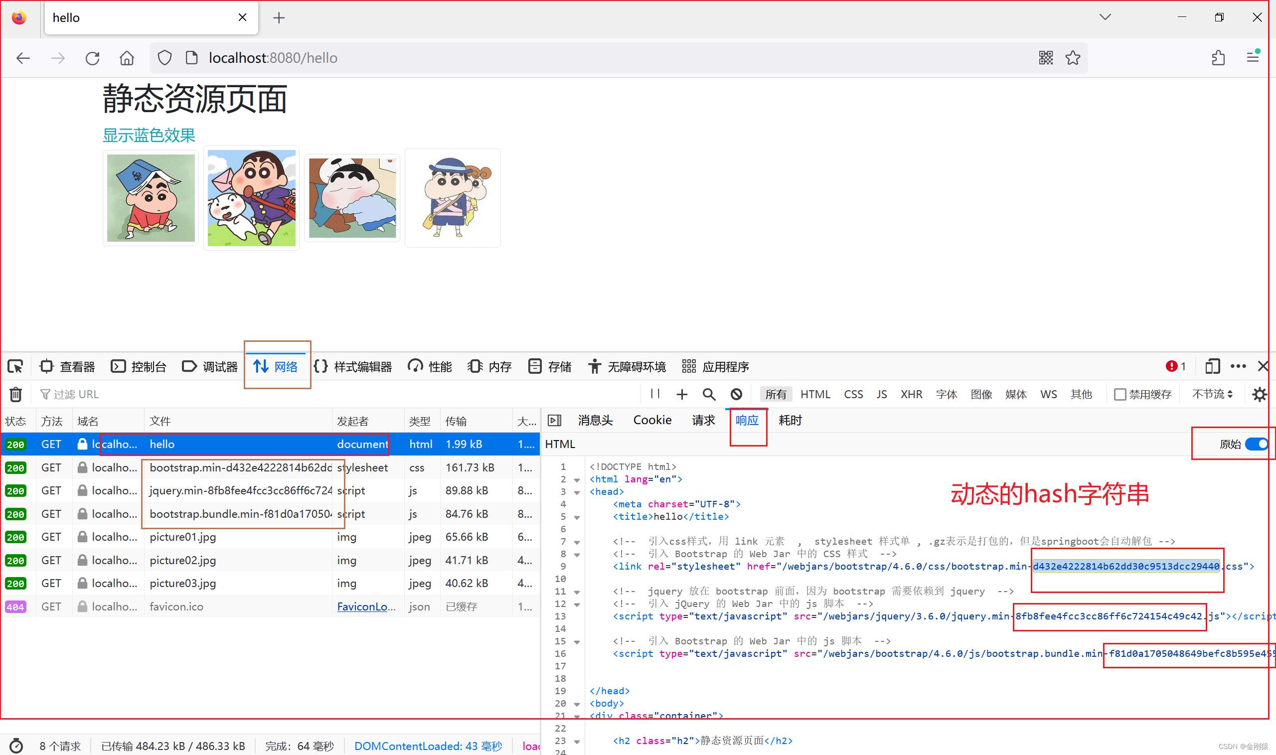Reload the page with the refresh icon

tap(93, 58)
